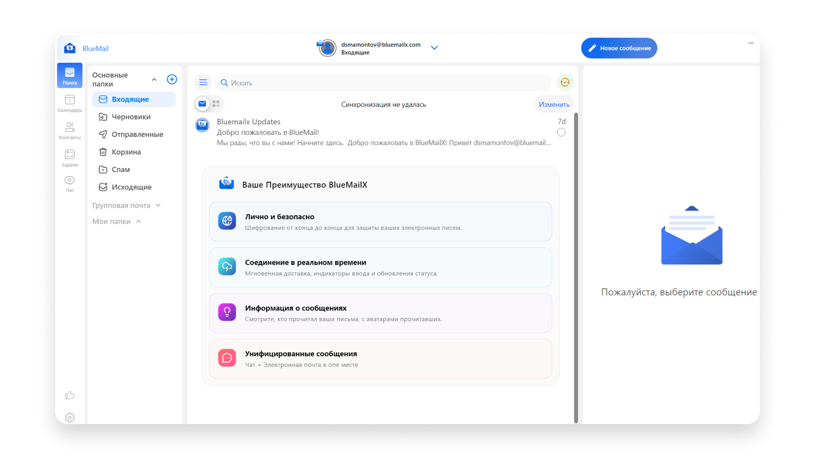Click the open envelope illustration
Image resolution: width=815 pixels, height=458 pixels.
(691, 235)
